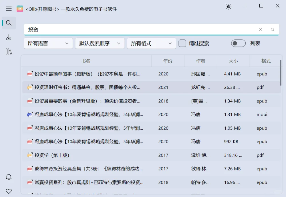This screenshot has height=197, width=286.
Task: Sort by the 格式 column header
Action: tap(266, 61)
